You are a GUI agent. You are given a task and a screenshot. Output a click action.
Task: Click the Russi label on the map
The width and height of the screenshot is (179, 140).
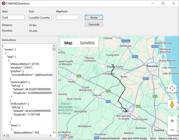click(124, 76)
